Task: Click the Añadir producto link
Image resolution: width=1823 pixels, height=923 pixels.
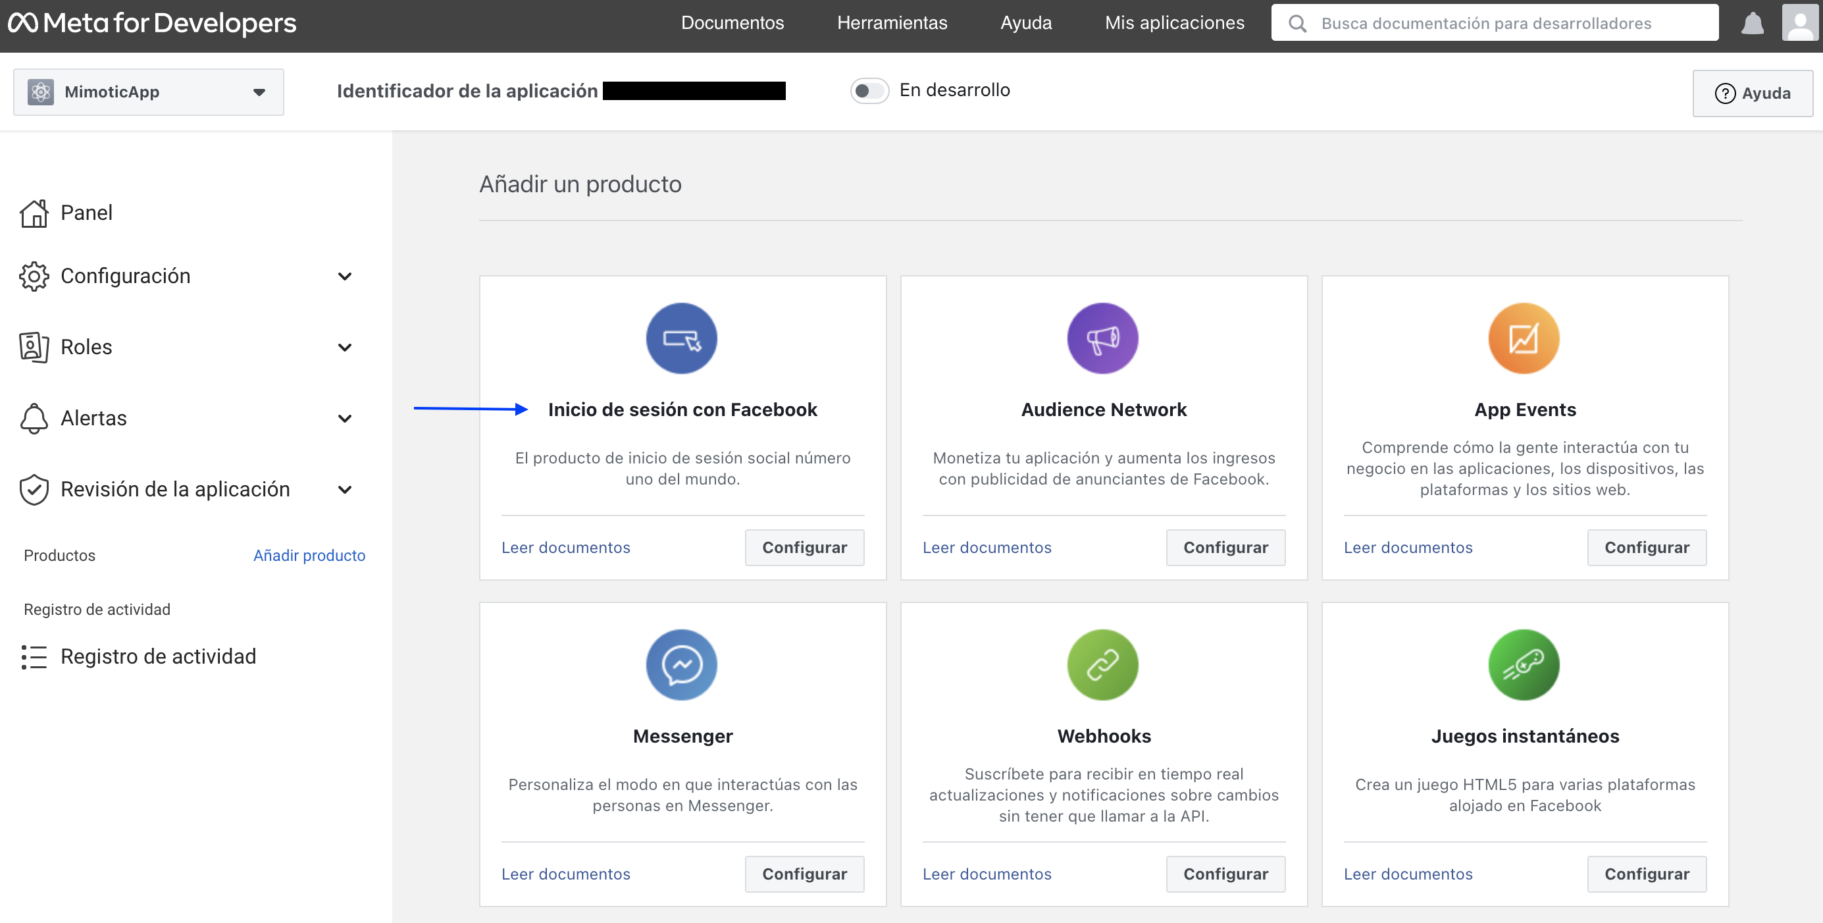Action: tap(309, 556)
